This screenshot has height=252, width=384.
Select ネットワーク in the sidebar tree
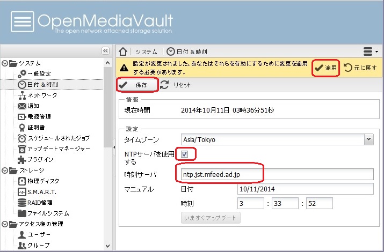point(42,95)
